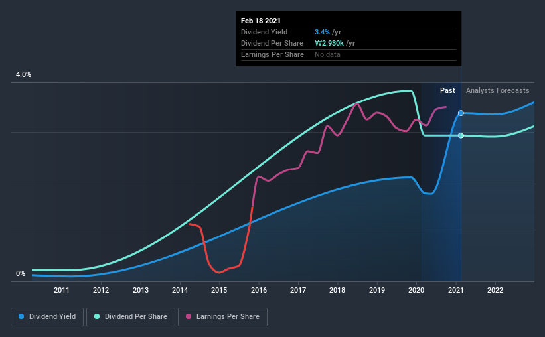This screenshot has width=545, height=337.
Task: Click the 2018 x-axis year label
Action: 337,290
